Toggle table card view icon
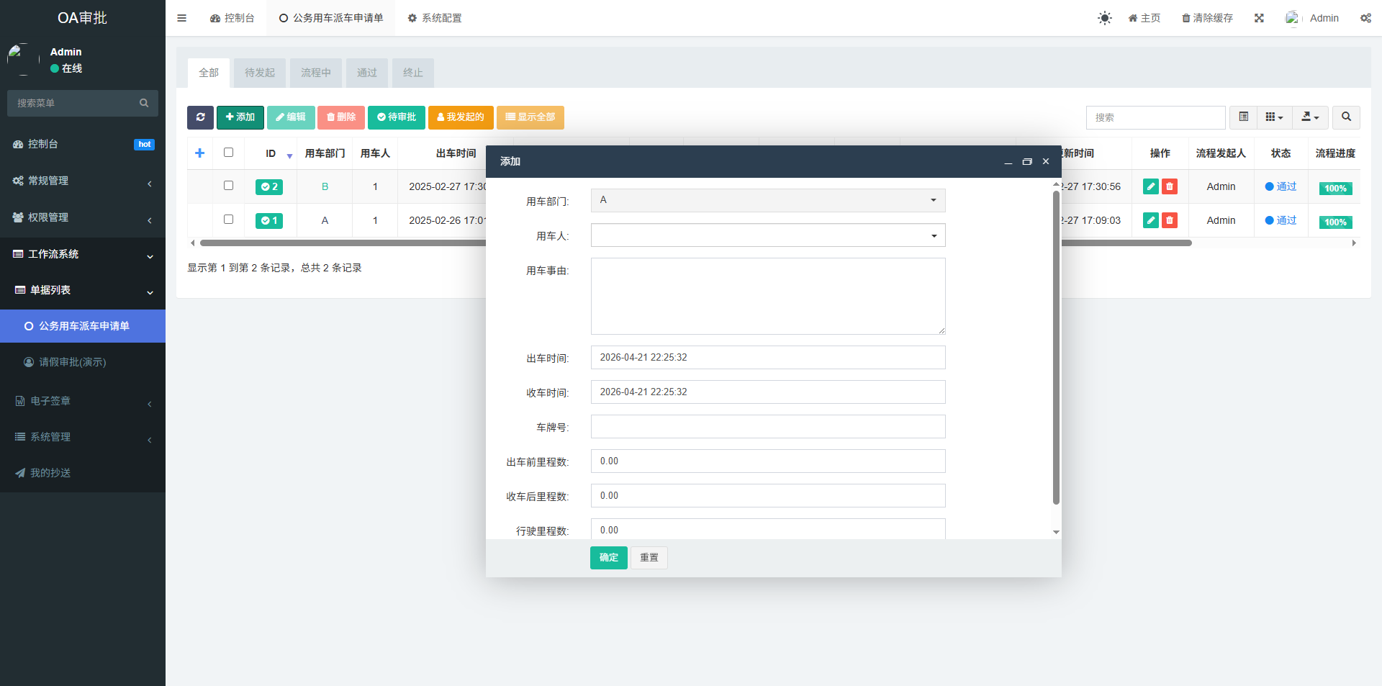The image size is (1382, 686). [1243, 117]
